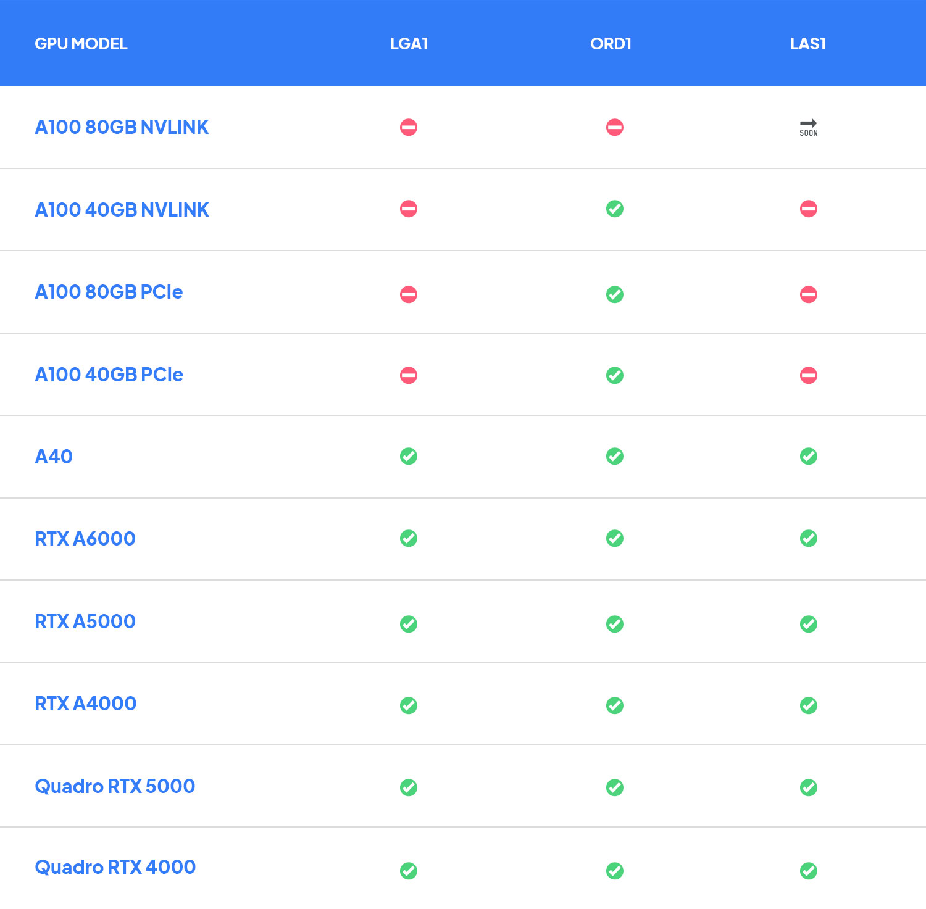Click the A100 40GB PCIe LGA1 unavailable icon

click(409, 375)
